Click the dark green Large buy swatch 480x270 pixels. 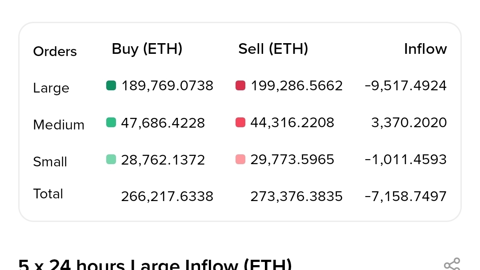[x=111, y=85]
